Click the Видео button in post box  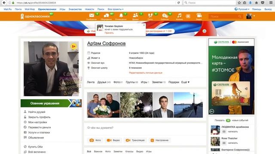pos(113,140)
